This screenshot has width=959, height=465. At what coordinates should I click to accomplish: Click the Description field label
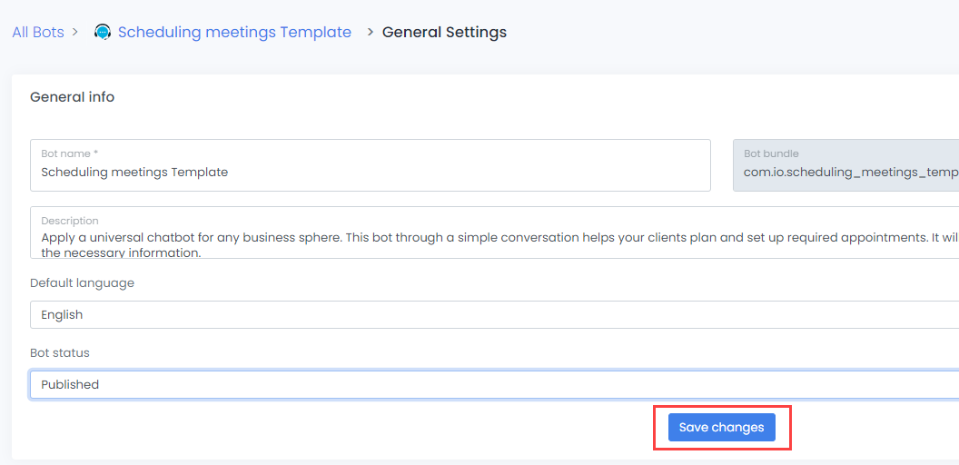pyautogui.click(x=70, y=221)
